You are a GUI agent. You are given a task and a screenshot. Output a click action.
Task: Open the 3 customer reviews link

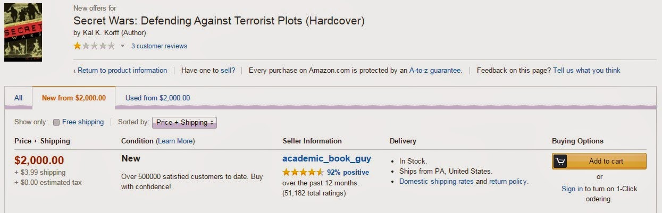(159, 46)
